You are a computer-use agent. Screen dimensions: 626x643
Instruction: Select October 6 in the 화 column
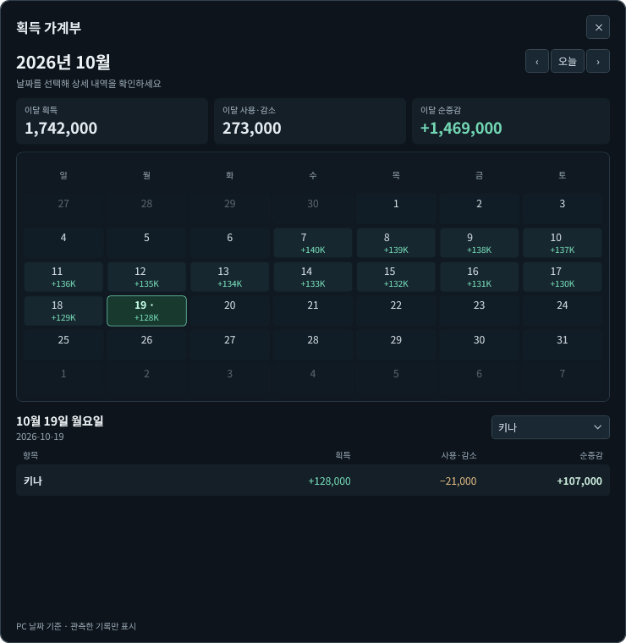229,243
